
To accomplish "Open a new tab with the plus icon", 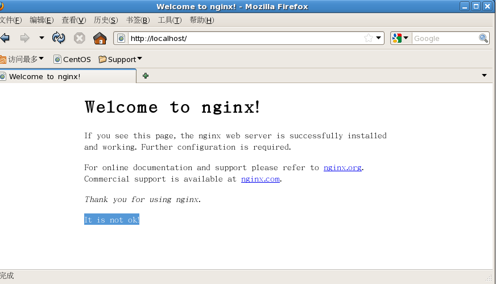I will click(x=146, y=76).
